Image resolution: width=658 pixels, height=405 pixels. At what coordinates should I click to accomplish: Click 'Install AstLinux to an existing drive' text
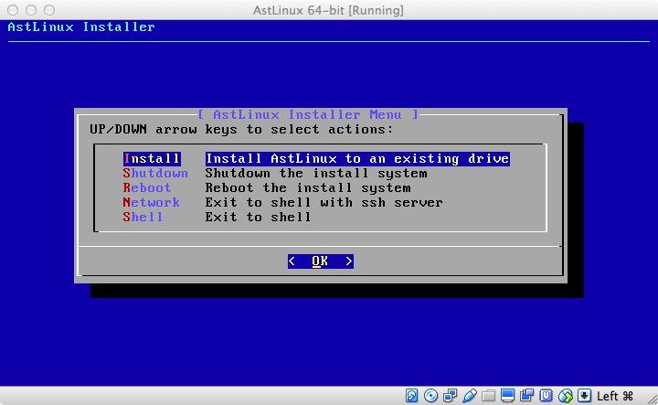357,159
